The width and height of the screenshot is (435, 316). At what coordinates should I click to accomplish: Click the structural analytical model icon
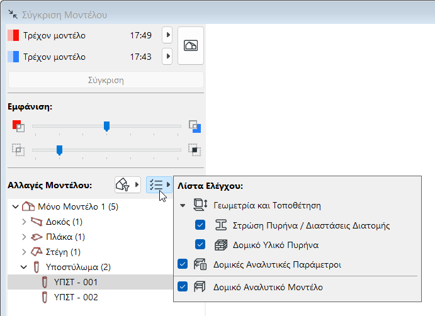pyautogui.click(x=200, y=286)
